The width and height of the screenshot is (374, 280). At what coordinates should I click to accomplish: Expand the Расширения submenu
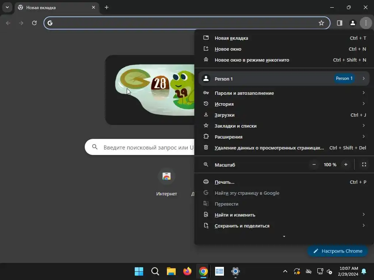coord(284,137)
